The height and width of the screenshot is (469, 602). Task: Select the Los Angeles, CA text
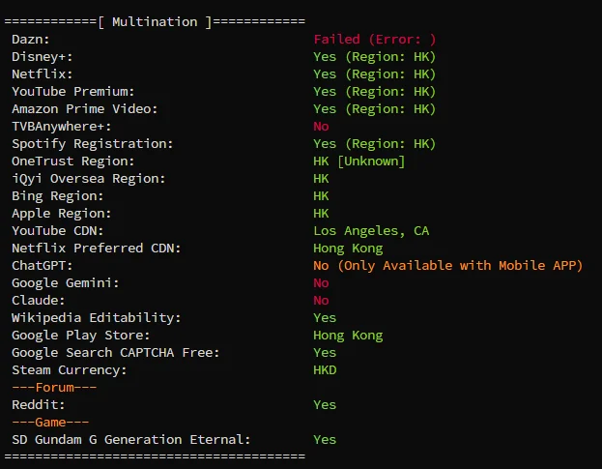pos(371,231)
